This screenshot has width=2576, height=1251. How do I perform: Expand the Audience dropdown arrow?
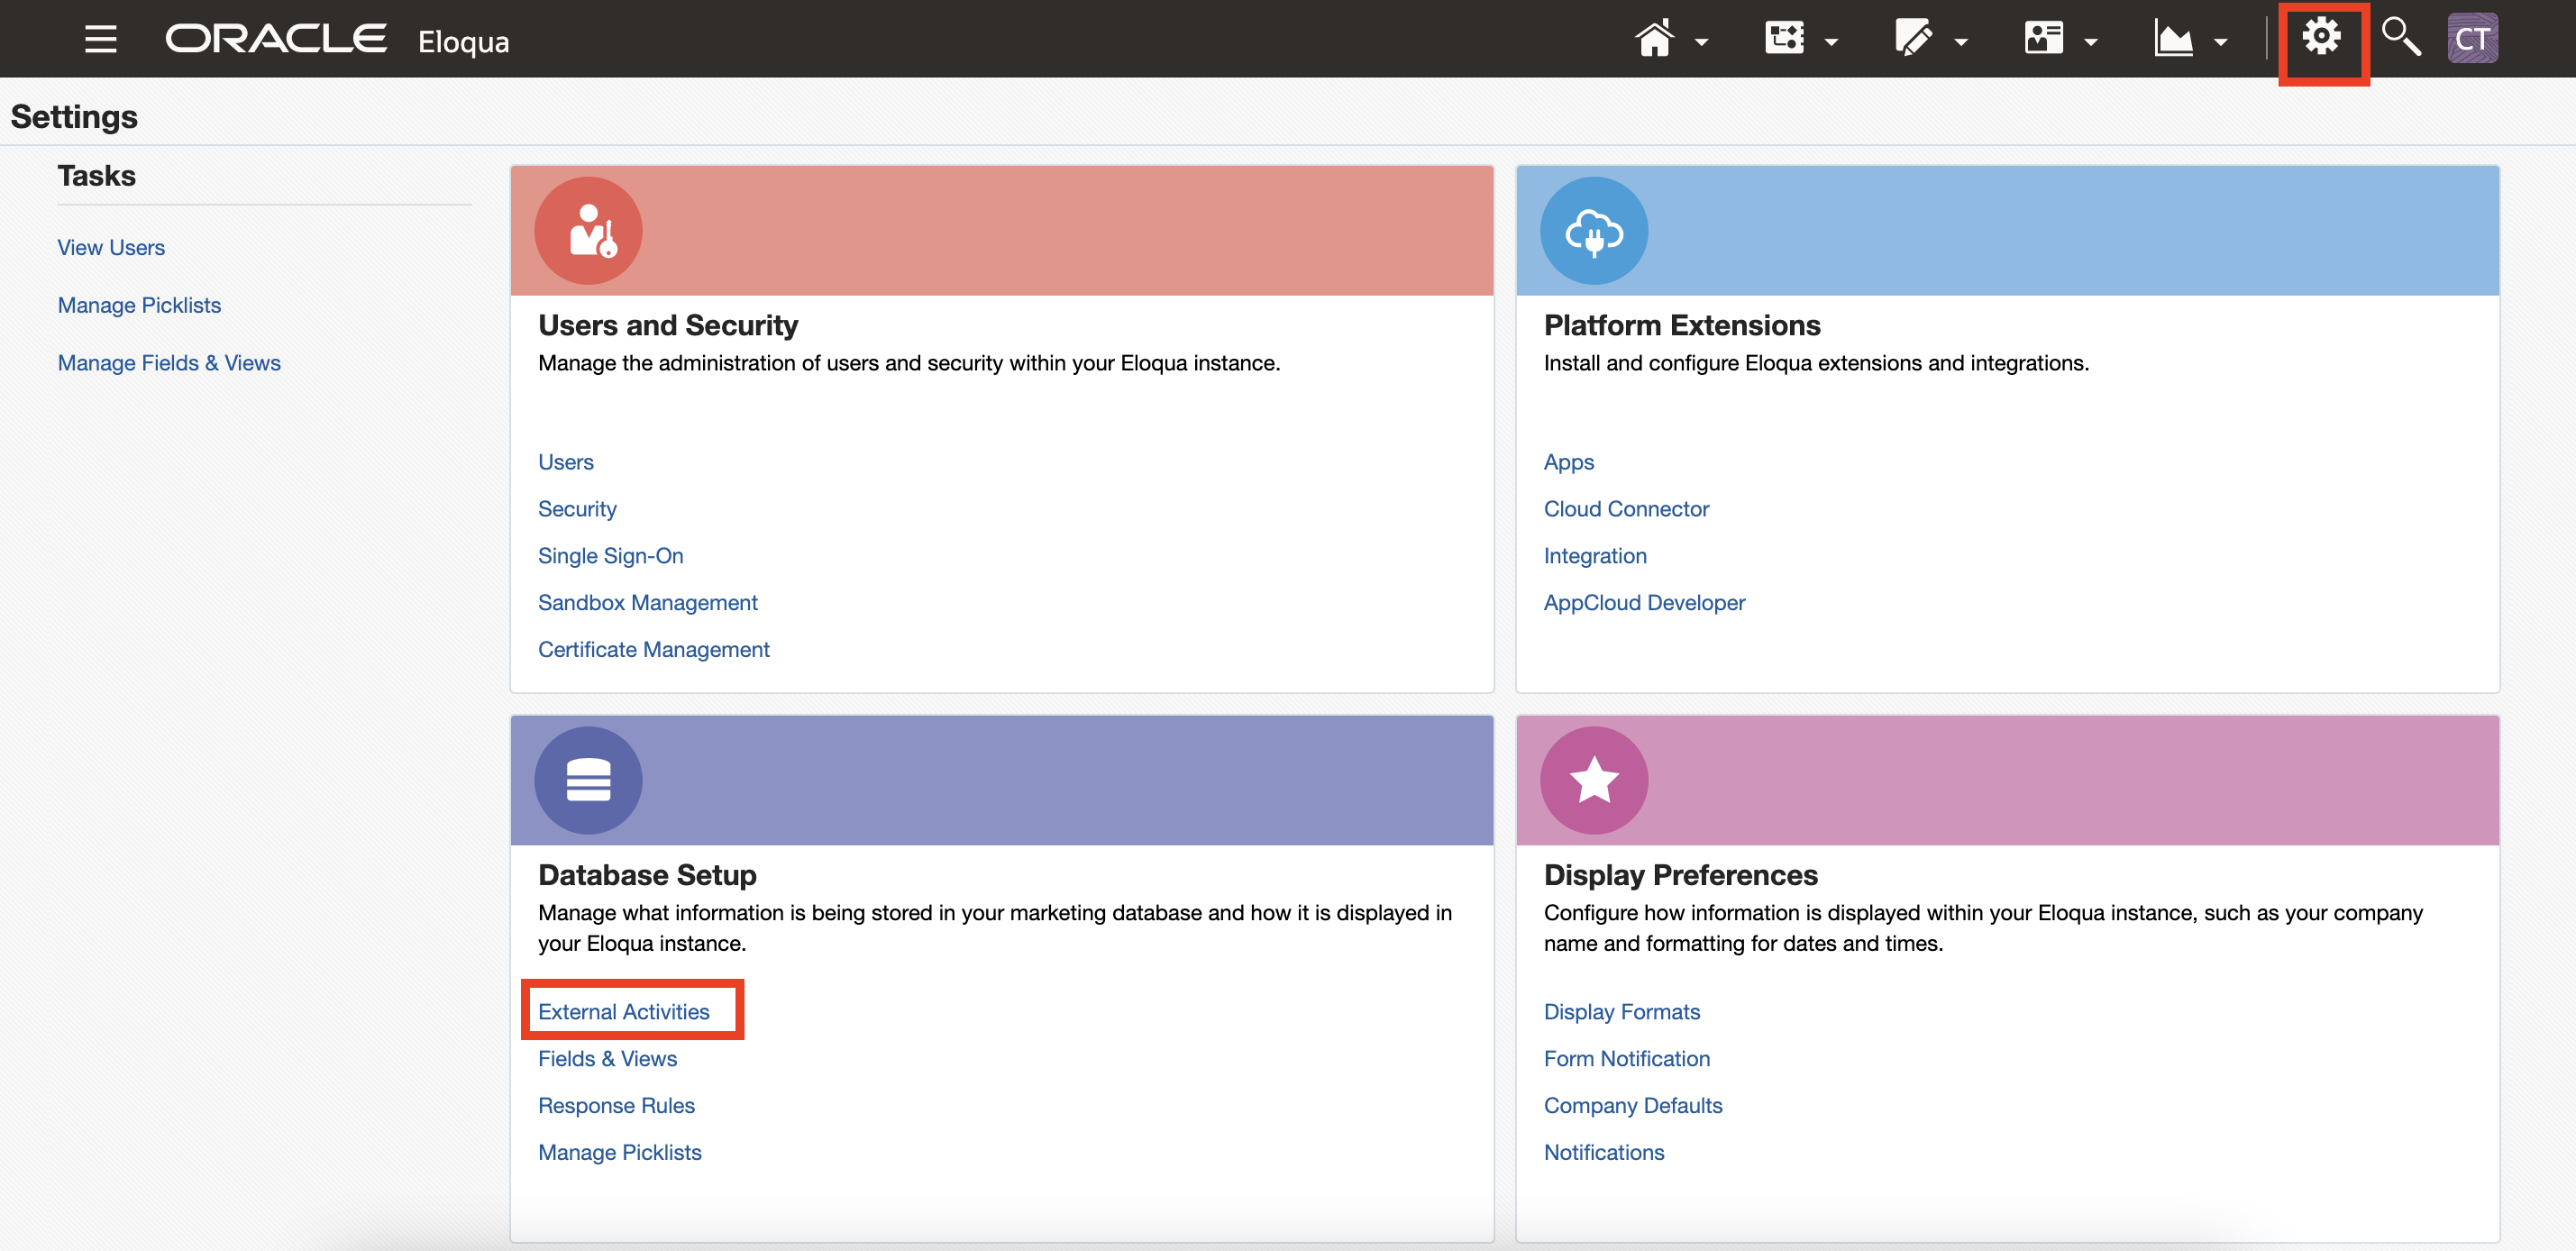(x=2091, y=42)
